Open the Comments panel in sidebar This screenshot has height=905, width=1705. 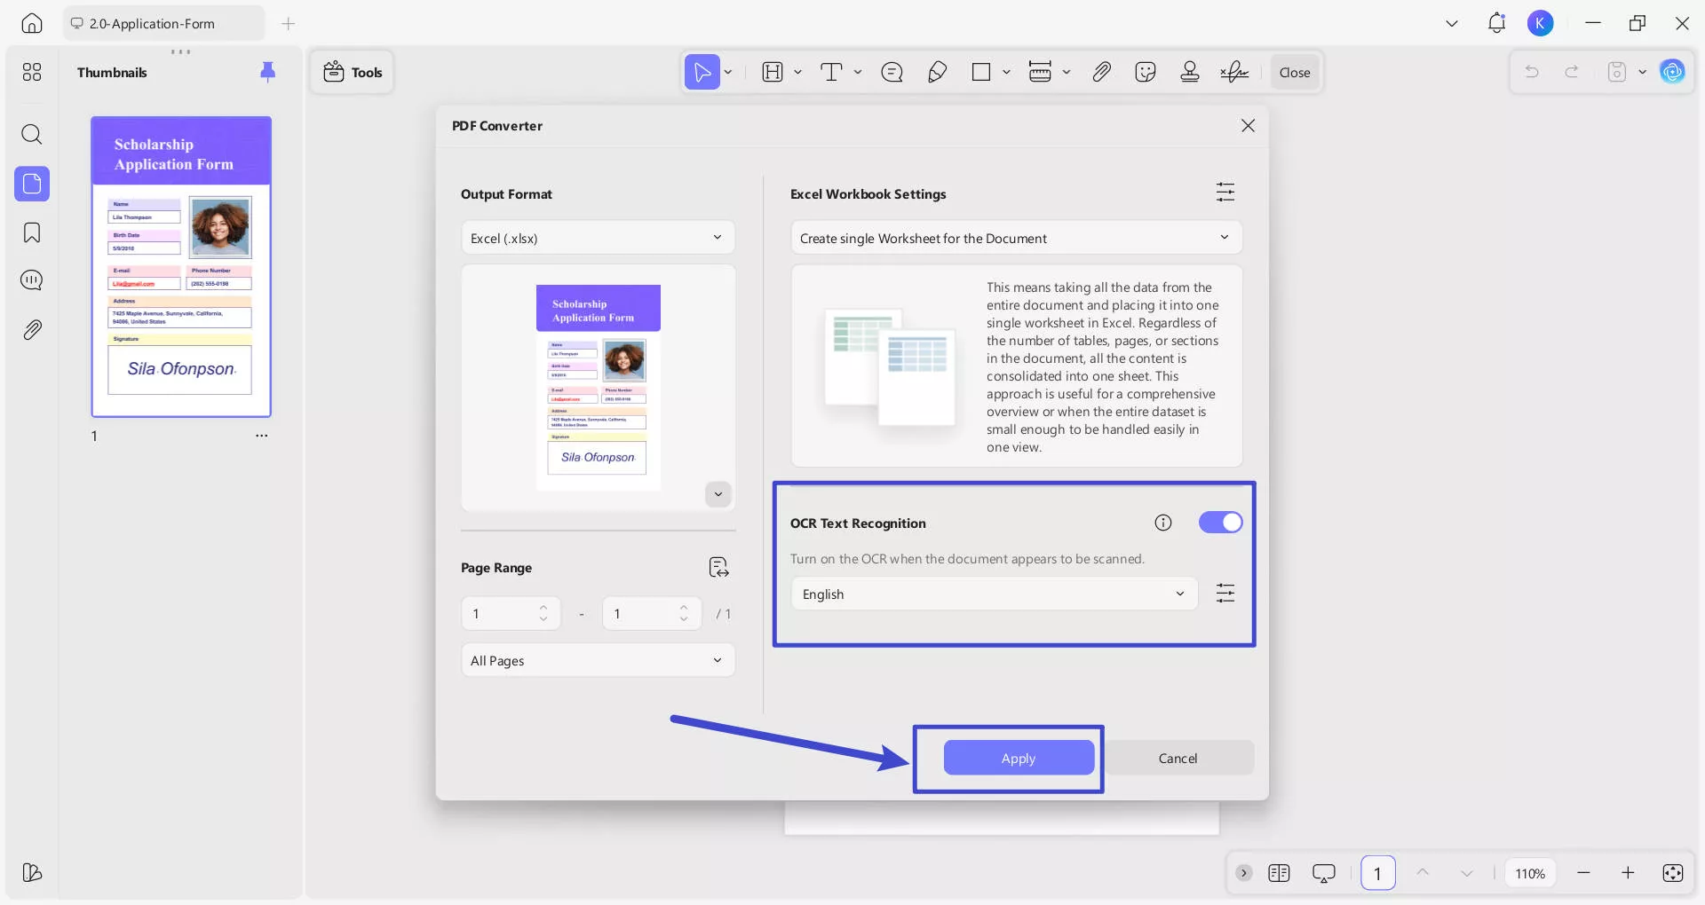[x=32, y=280]
